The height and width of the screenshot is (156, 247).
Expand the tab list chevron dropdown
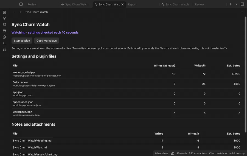click(236, 4)
